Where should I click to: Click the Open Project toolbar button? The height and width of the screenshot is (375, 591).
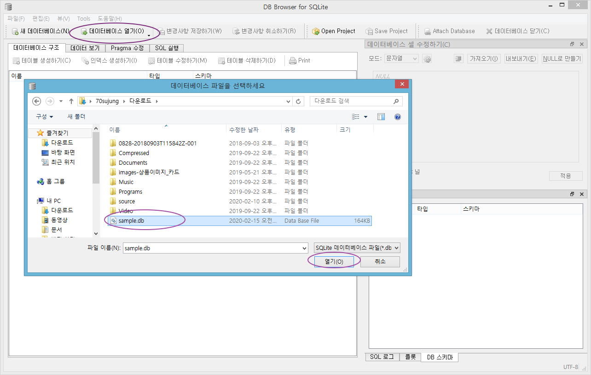click(334, 31)
